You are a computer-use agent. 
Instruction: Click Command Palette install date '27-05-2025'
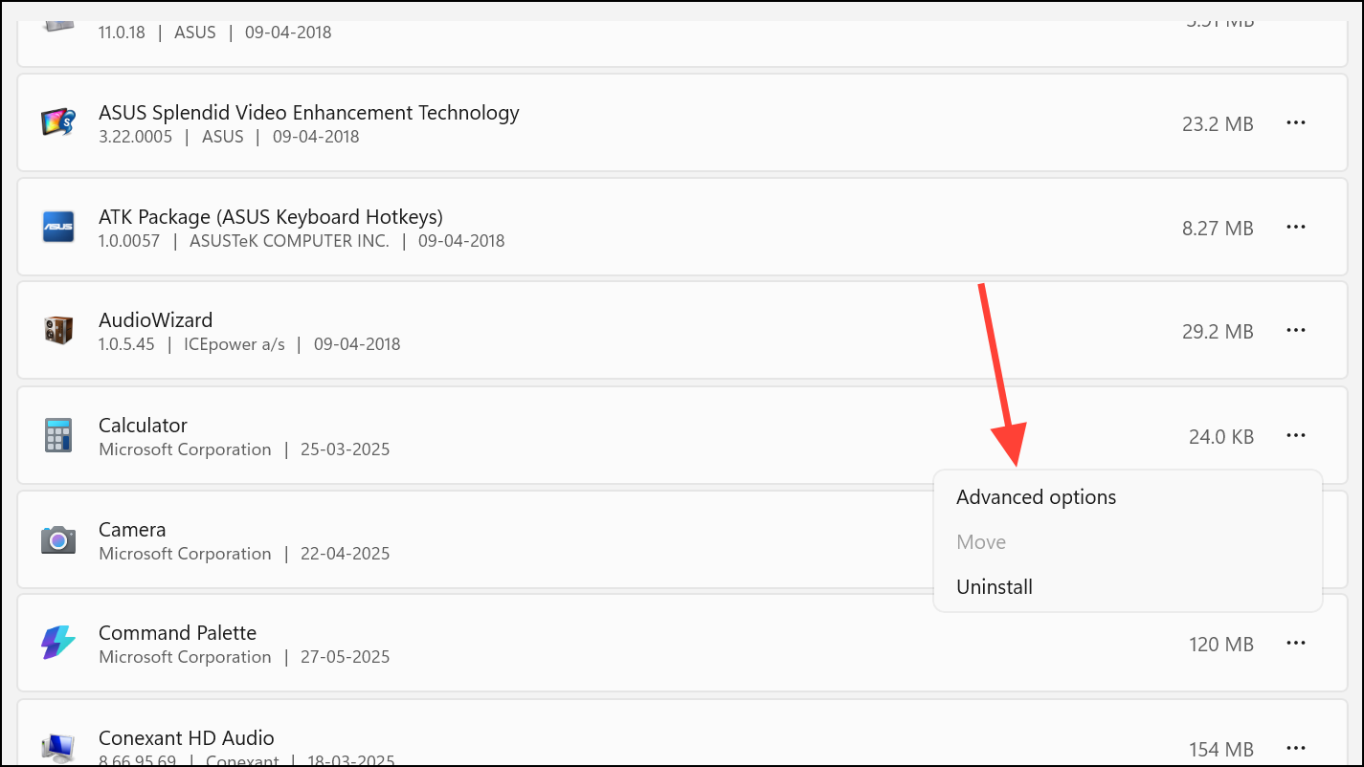[347, 657]
